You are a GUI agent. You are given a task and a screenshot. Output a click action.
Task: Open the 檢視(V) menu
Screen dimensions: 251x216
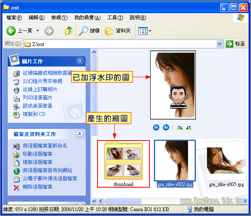point(59,18)
